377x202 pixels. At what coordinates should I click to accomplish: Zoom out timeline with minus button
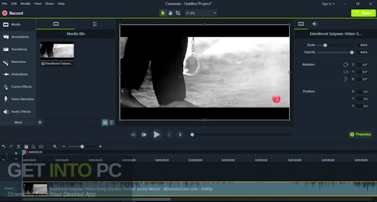(x=64, y=146)
